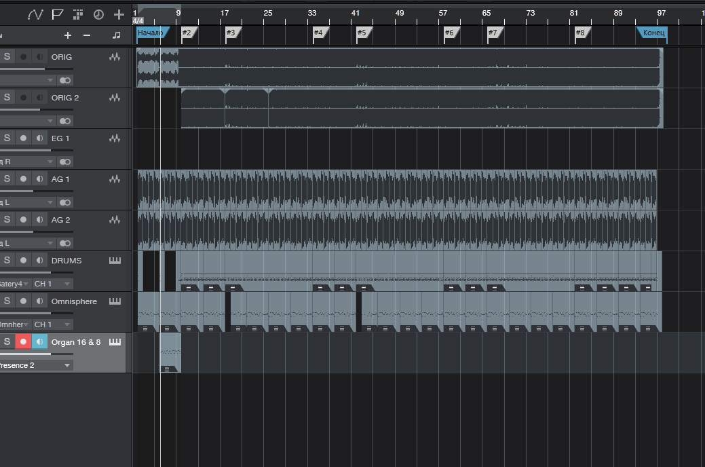Viewport: 705px width, 467px height.
Task: Solo the ORIG track
Action: [x=7, y=57]
